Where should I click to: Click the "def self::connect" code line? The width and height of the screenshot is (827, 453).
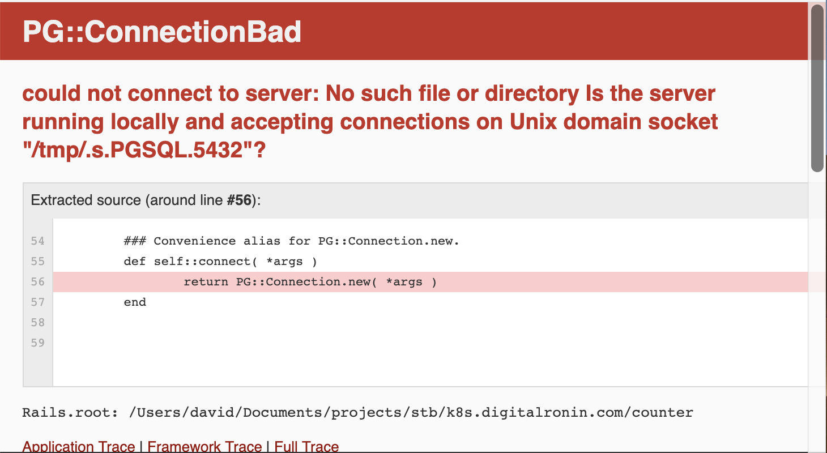220,262
